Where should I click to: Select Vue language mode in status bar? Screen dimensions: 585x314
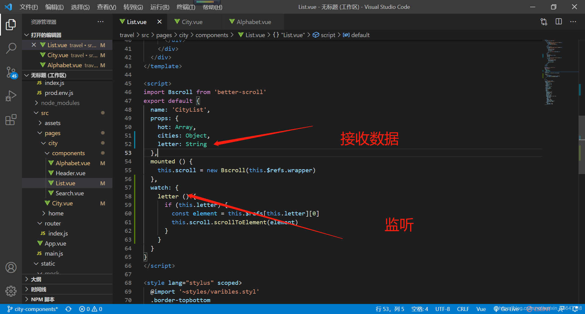pos(481,309)
